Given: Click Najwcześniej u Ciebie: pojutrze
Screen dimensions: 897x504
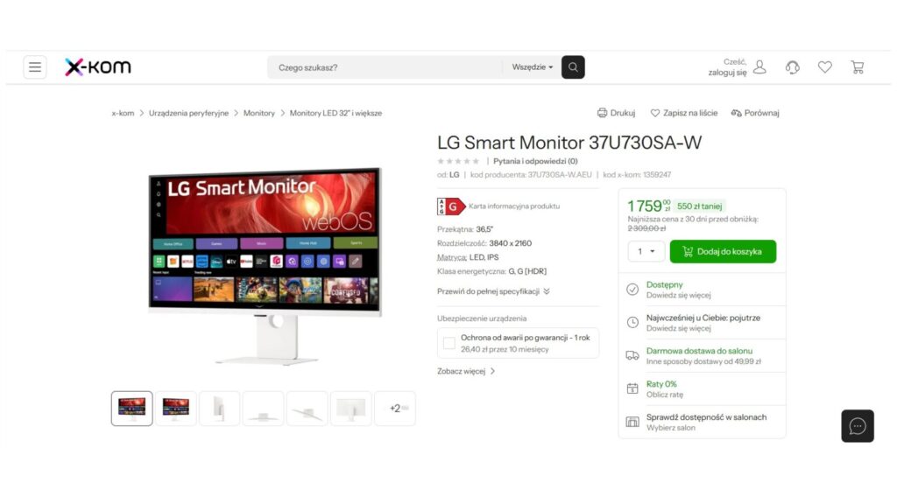Looking at the screenshot, I should click(703, 318).
